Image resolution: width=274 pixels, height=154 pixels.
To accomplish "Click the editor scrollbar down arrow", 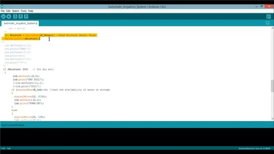I will point(272,119).
